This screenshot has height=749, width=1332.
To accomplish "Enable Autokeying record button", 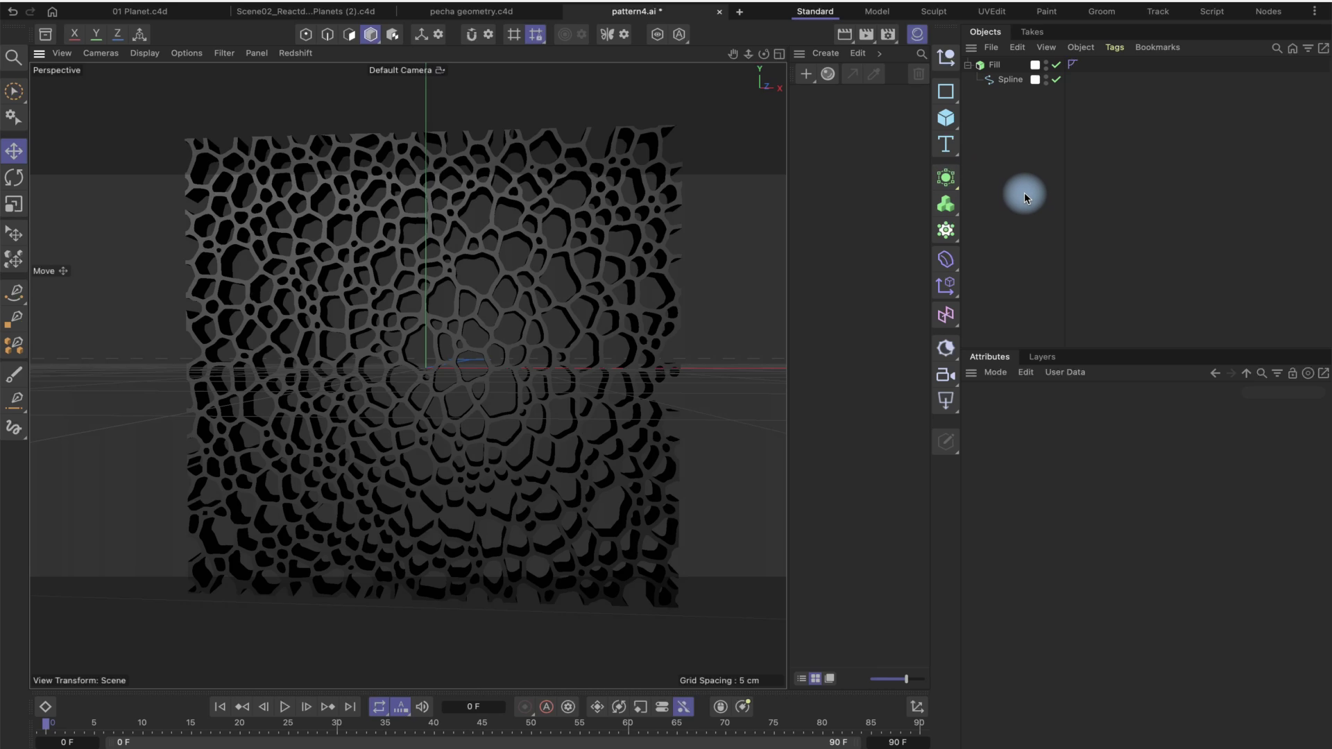I will point(547,707).
